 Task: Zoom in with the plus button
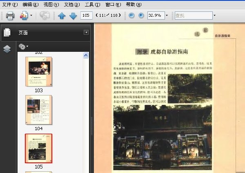141,16
